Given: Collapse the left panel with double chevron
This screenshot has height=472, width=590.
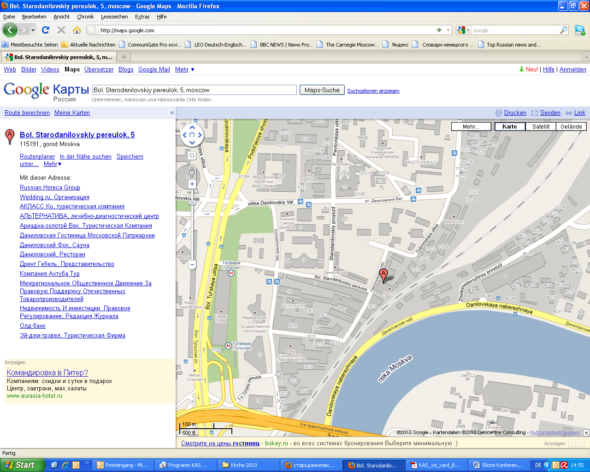Looking at the screenshot, I should click(172, 113).
